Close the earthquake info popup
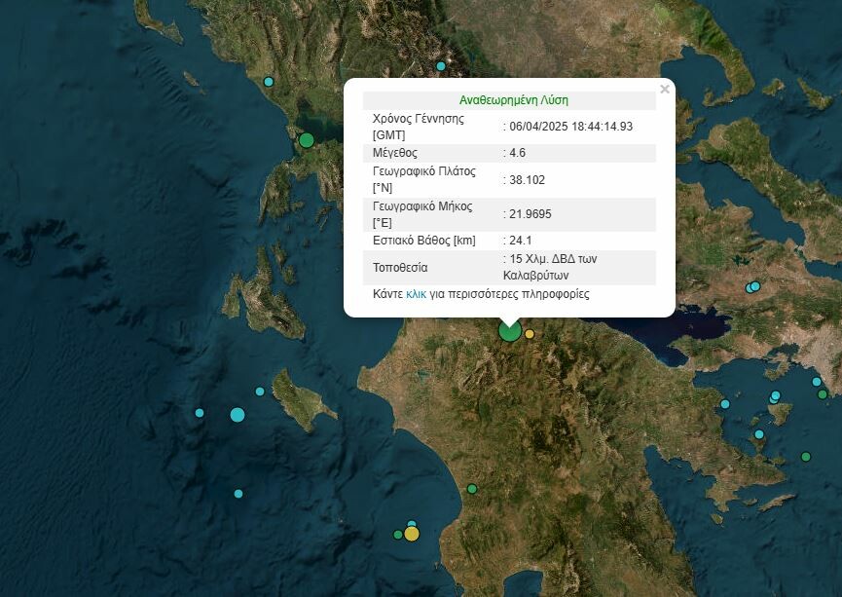The width and height of the screenshot is (842, 597). [x=665, y=90]
